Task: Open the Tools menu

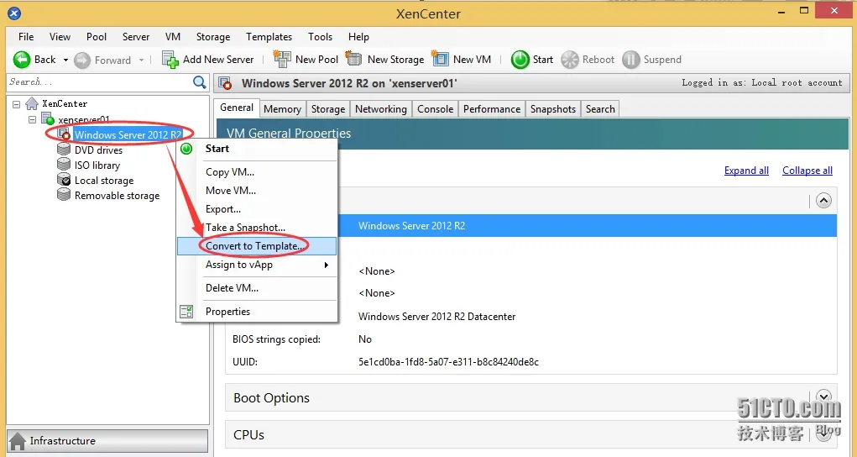Action: click(320, 37)
